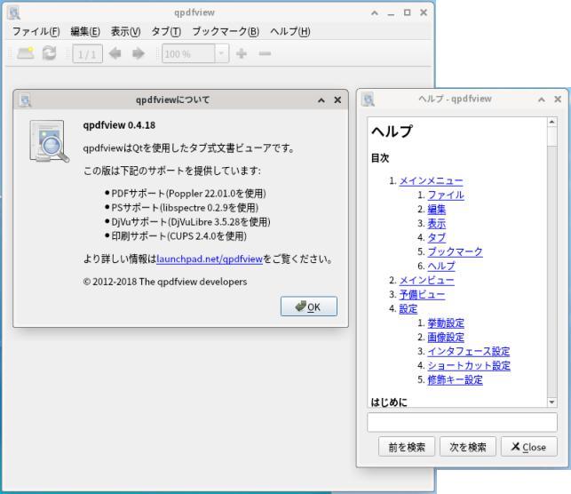The image size is (571, 494).
Task: Open the 表示 help contents link
Action: point(437,223)
